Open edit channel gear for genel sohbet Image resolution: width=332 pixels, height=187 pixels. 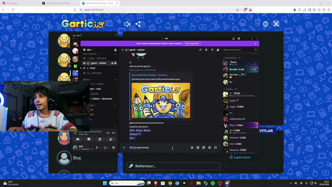[115, 63]
